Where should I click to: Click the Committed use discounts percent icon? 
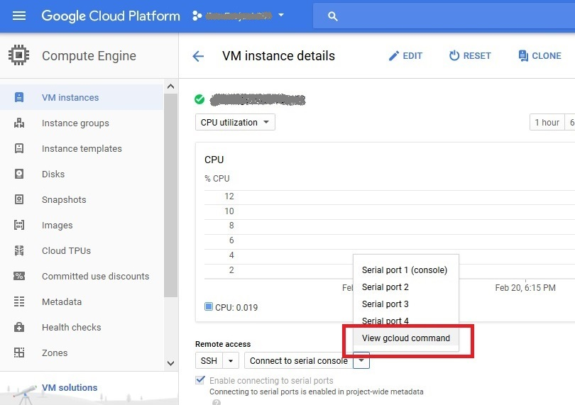coord(19,276)
